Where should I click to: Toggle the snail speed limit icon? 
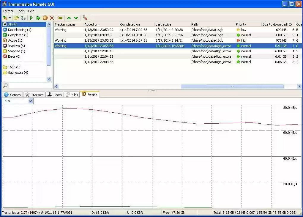point(60,18)
